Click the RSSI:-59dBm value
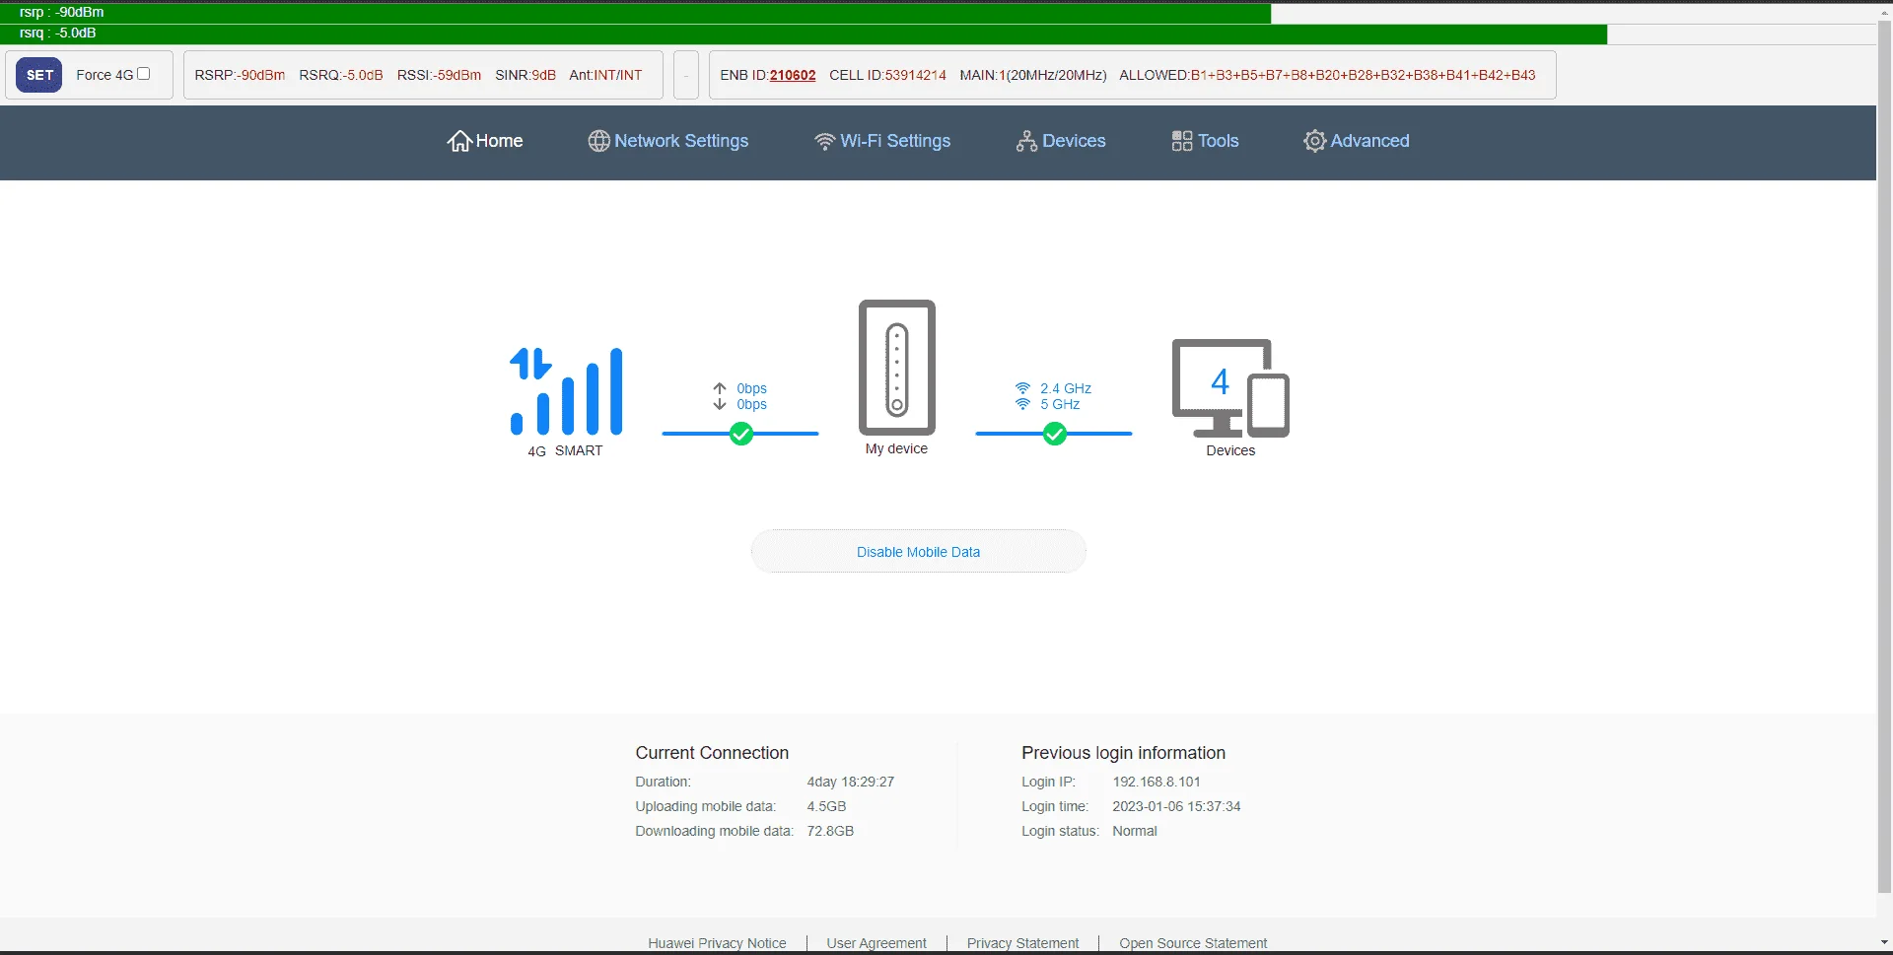The image size is (1893, 955). tap(439, 75)
